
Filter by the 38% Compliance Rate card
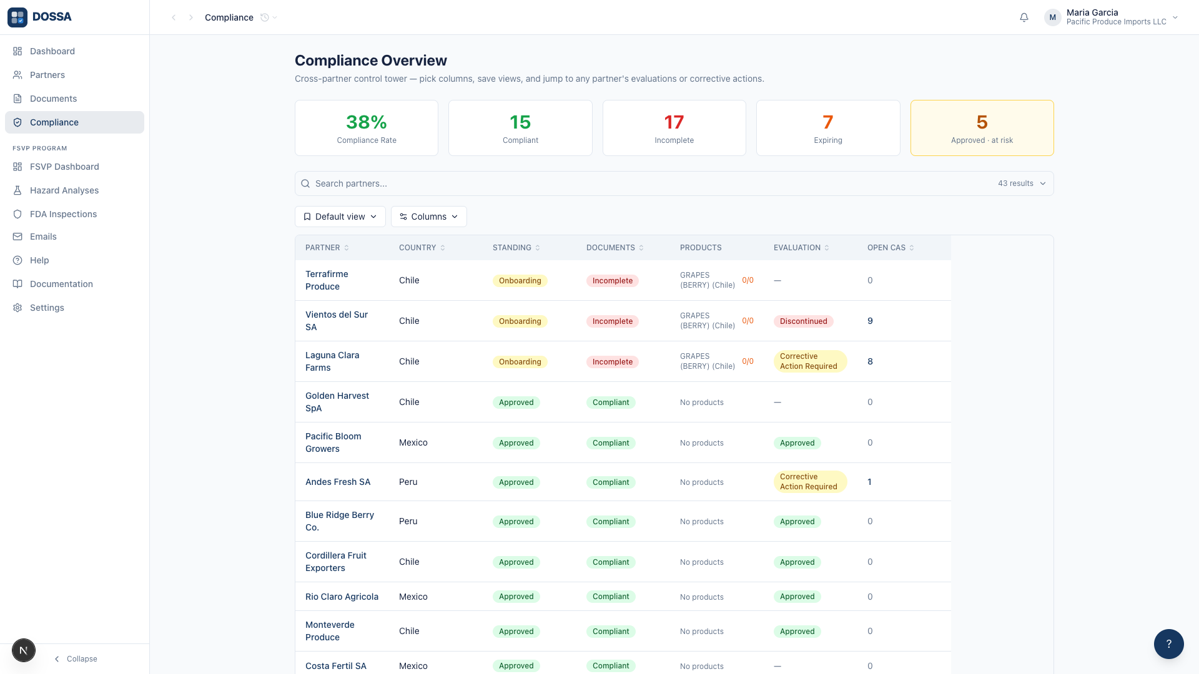[367, 128]
